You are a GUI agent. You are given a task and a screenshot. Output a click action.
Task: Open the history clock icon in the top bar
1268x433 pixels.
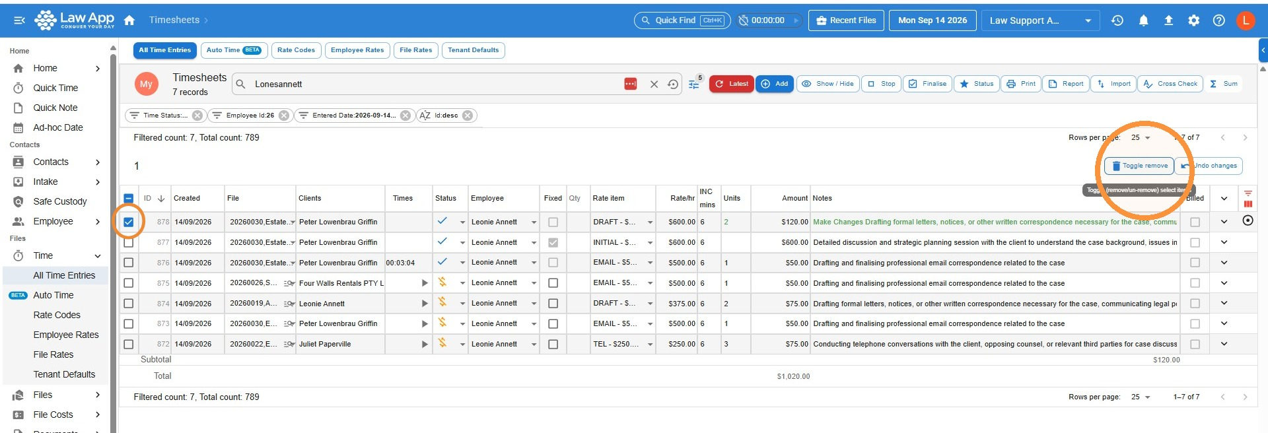[x=1117, y=20]
